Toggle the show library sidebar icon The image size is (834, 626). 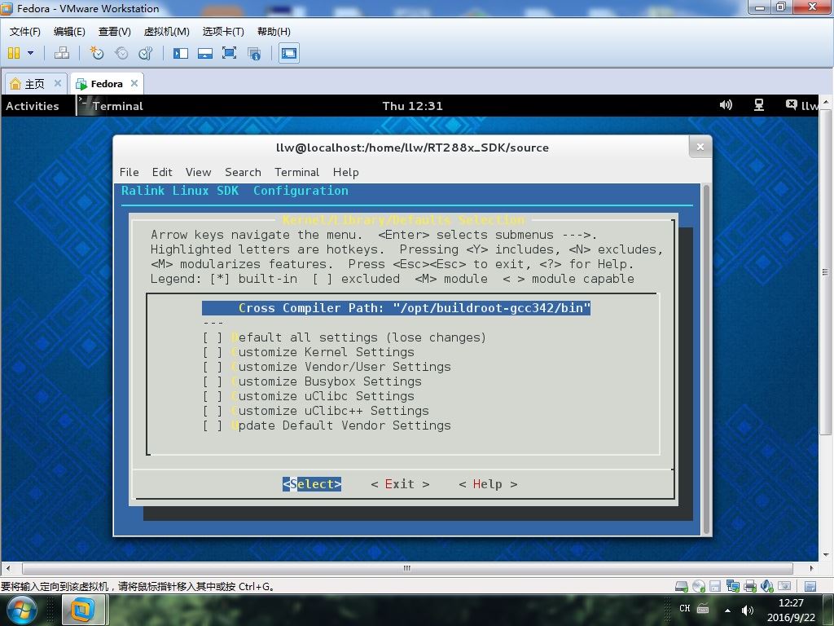click(x=181, y=53)
